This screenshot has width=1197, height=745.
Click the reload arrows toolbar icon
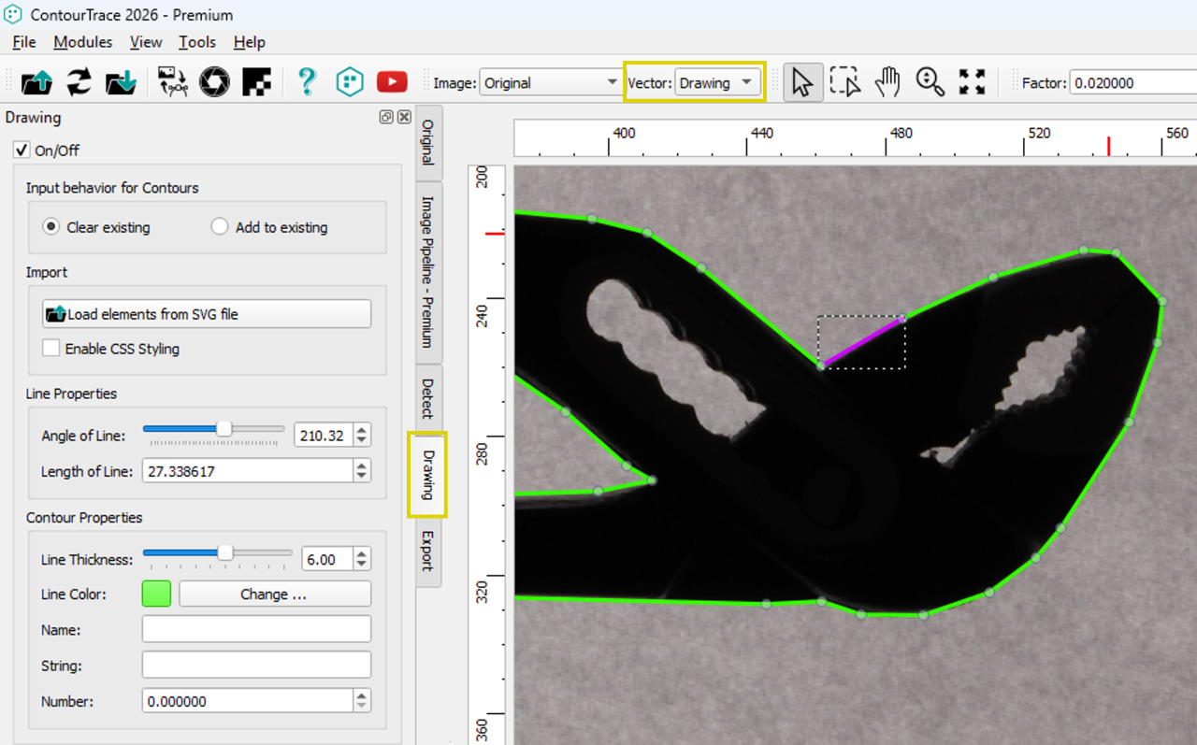79,82
